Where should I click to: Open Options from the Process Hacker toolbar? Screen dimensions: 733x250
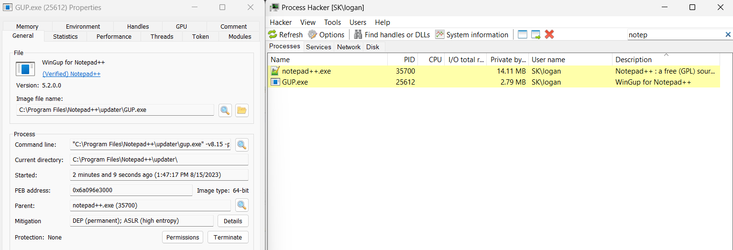coord(326,34)
